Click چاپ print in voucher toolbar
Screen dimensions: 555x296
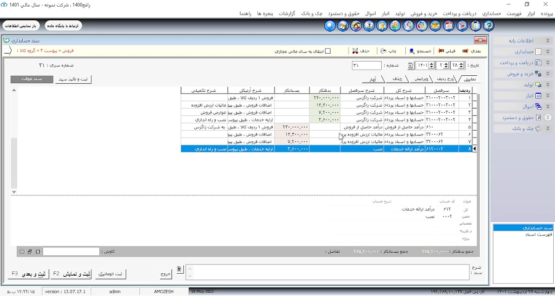click(x=388, y=51)
